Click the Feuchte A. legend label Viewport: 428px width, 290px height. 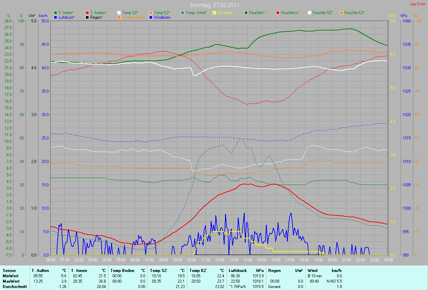pos(290,13)
